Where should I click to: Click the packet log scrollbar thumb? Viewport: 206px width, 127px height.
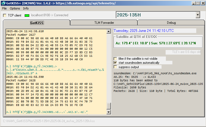[108, 106]
